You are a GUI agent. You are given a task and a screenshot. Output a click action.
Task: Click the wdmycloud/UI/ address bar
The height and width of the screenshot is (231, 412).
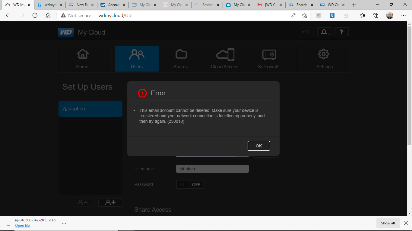[x=115, y=15]
